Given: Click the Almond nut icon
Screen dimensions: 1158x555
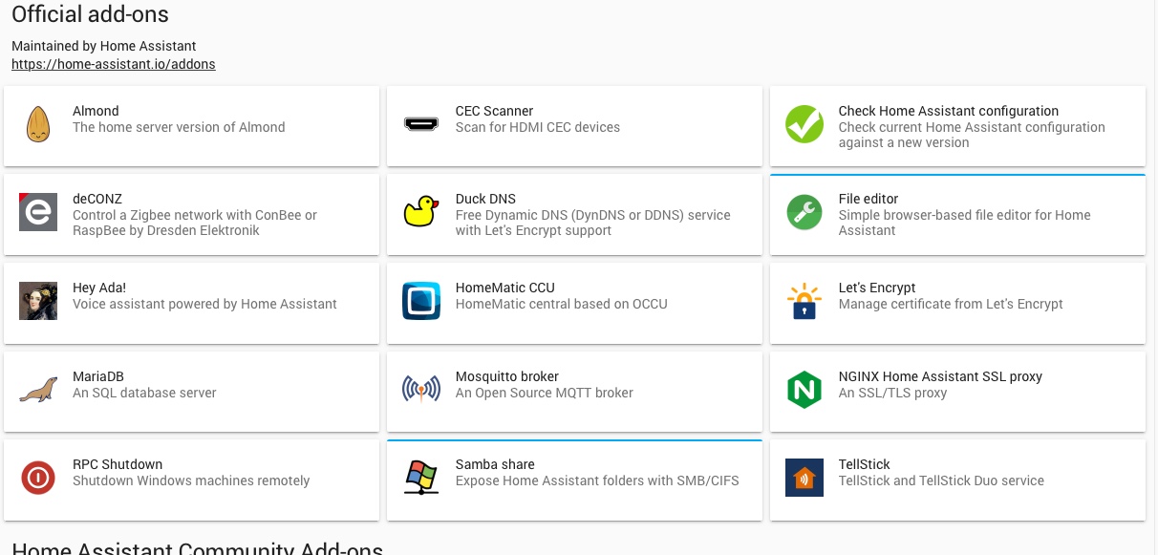Looking at the screenshot, I should pos(38,124).
